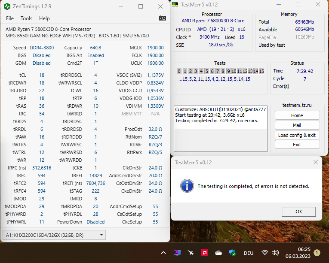Click the FCLK value 1900.00
The image size is (329, 263).
point(155,55)
